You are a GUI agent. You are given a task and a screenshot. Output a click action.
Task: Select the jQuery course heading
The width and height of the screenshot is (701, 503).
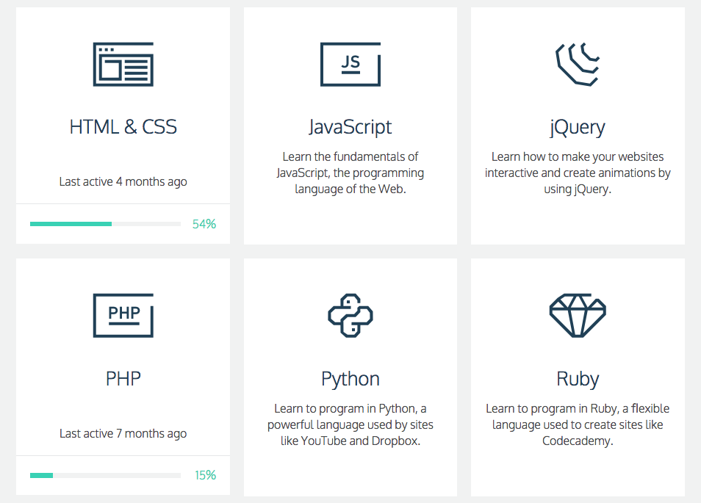[578, 128]
